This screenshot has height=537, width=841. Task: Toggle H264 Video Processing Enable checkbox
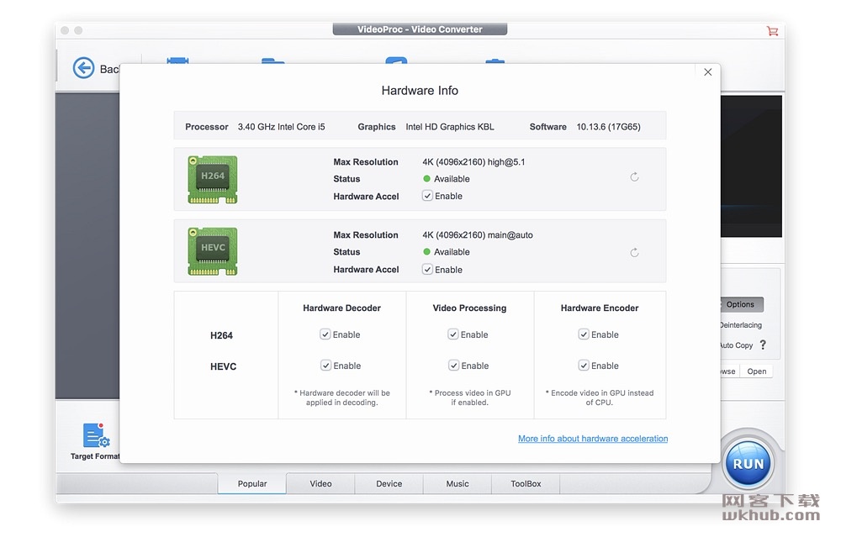(453, 334)
